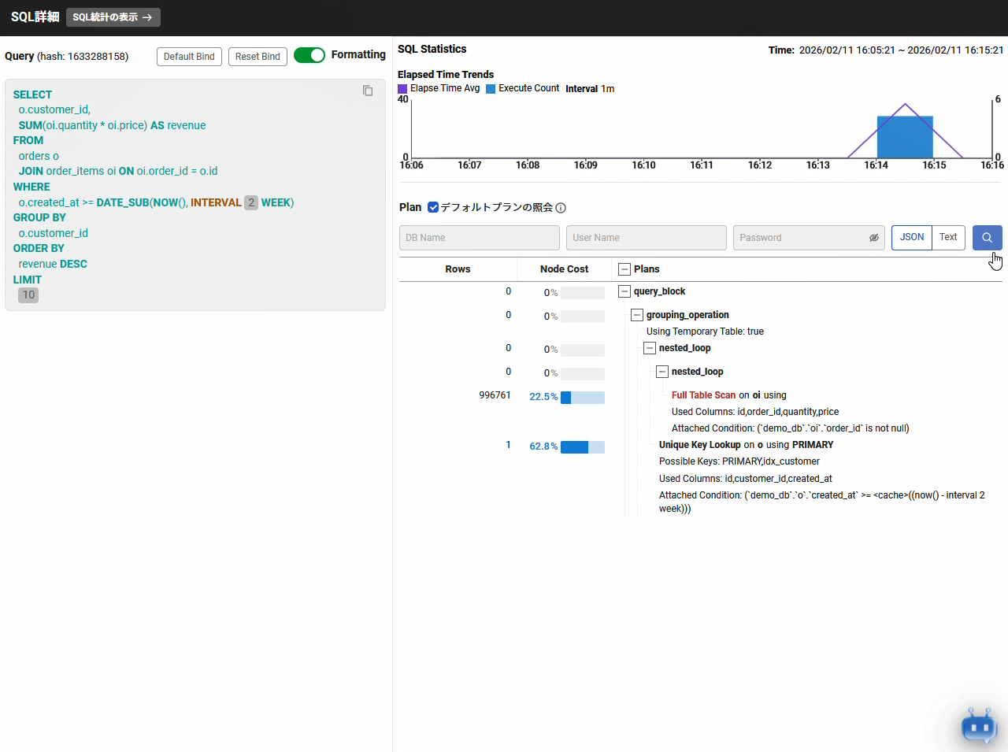Click 'Used Columns: id,order_id,quantity,price' line
Image resolution: width=1008 pixels, height=752 pixels.
click(x=755, y=412)
